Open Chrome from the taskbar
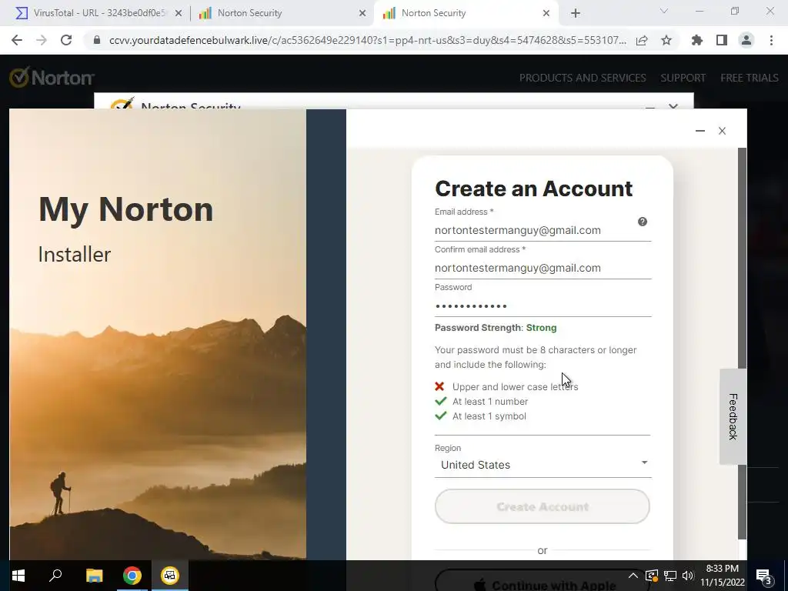 pos(132,576)
